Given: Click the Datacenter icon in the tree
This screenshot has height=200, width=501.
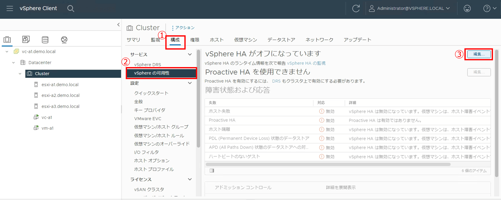Looking at the screenshot, I should [x=23, y=63].
